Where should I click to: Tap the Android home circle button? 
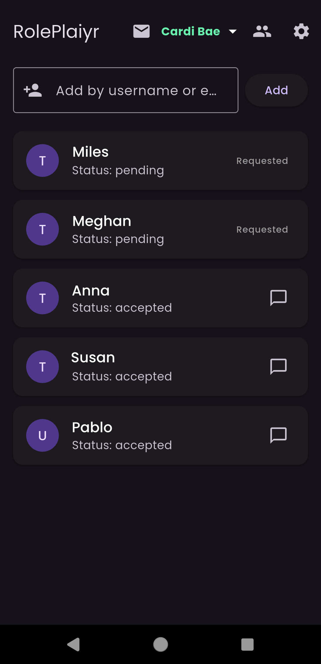tap(160, 644)
